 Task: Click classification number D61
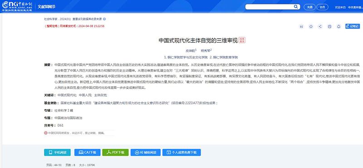(x=60, y=125)
